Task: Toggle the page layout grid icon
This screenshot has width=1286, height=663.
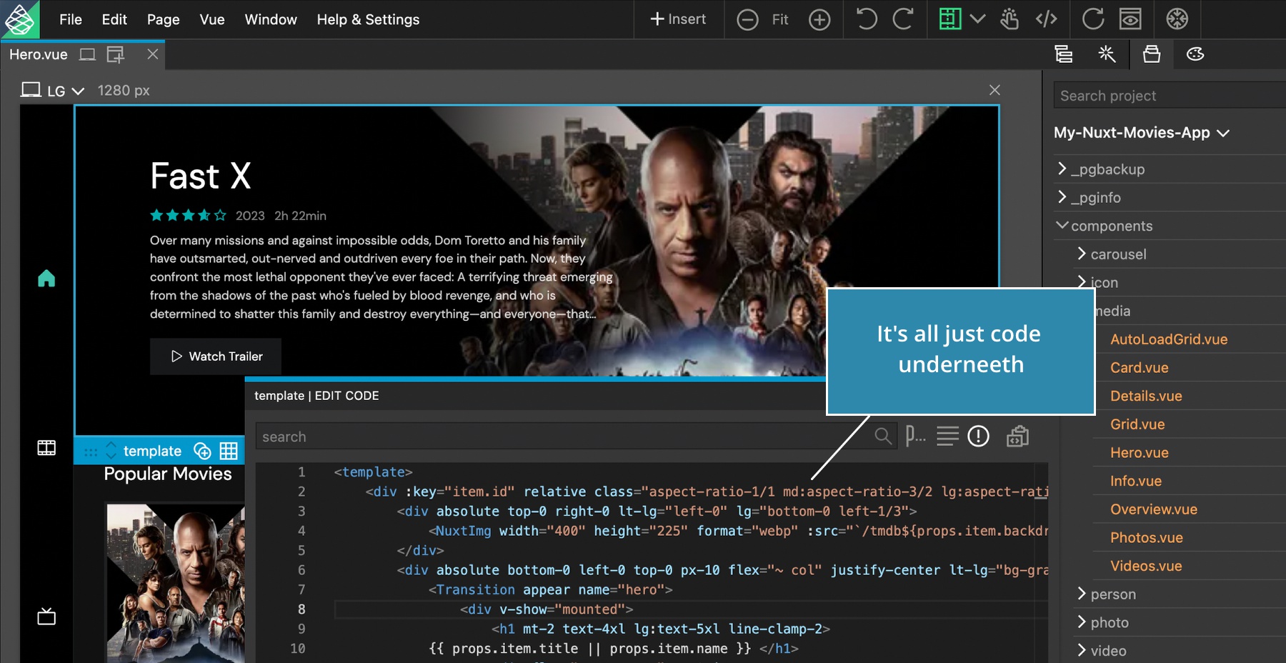Action: click(x=949, y=19)
